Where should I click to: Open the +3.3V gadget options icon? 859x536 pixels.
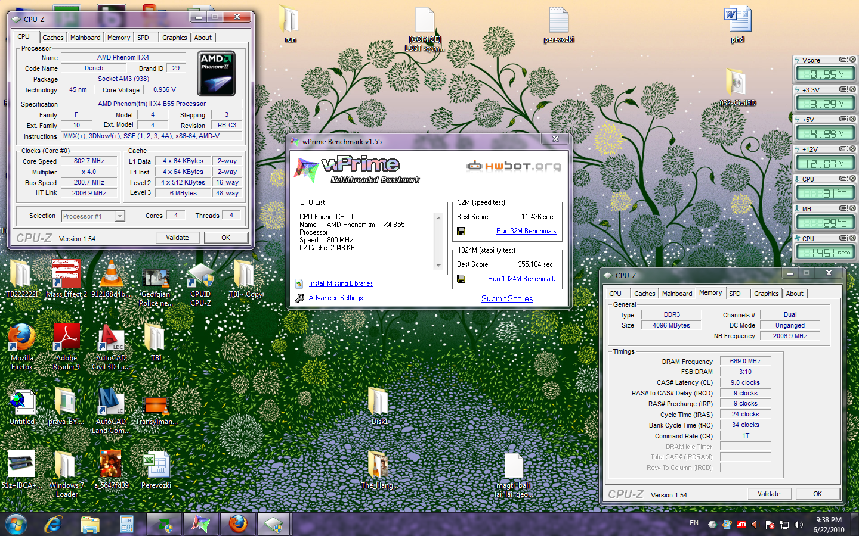(x=843, y=89)
